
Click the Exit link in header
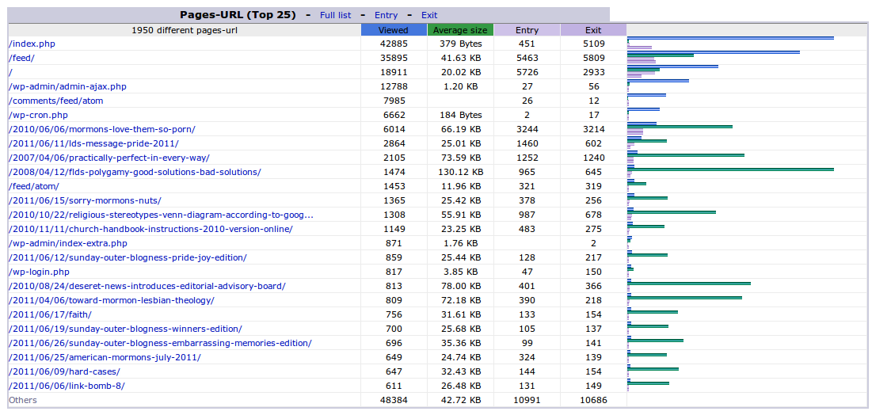(428, 15)
